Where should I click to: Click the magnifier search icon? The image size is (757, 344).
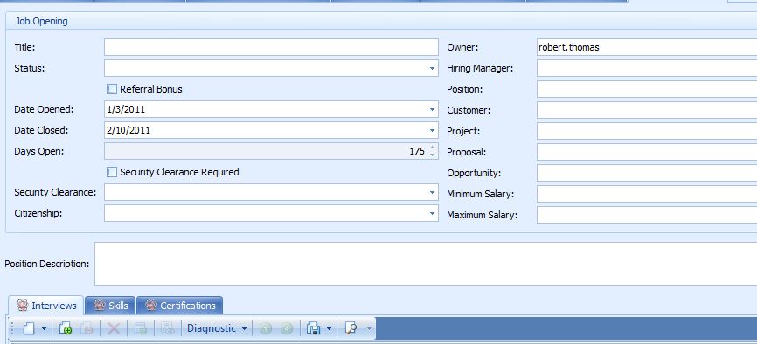tap(351, 328)
